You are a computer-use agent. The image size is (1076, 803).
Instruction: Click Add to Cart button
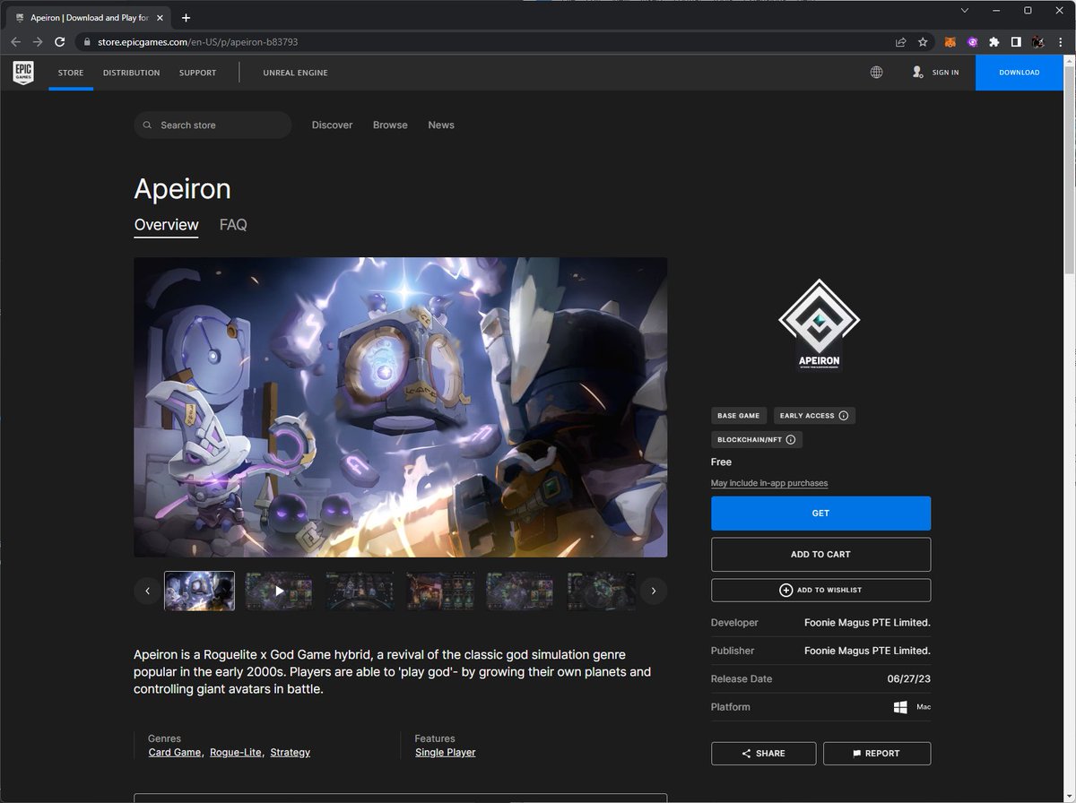[820, 555]
